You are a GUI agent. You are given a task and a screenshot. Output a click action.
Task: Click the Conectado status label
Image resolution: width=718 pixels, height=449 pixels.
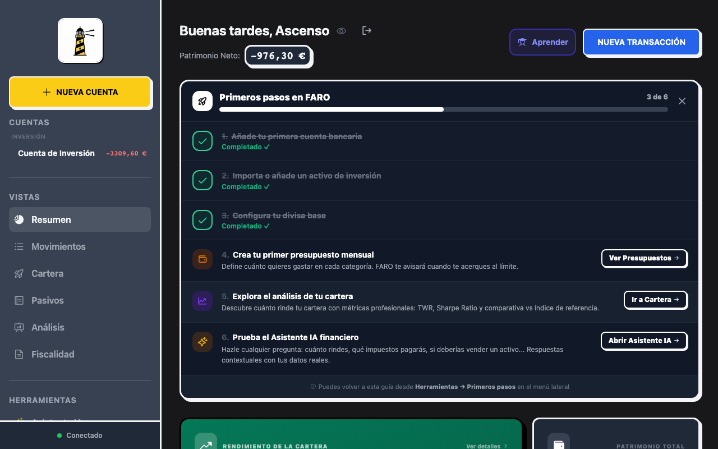click(x=84, y=436)
